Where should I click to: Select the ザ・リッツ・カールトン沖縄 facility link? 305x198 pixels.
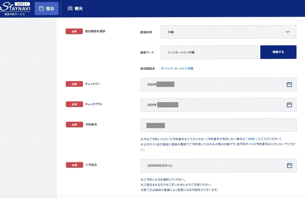[x=177, y=68]
